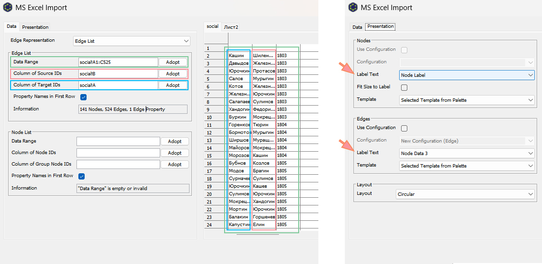The height and width of the screenshot is (264, 542).
Task: Open the Nodes Template dropdown
Action: [466, 100]
